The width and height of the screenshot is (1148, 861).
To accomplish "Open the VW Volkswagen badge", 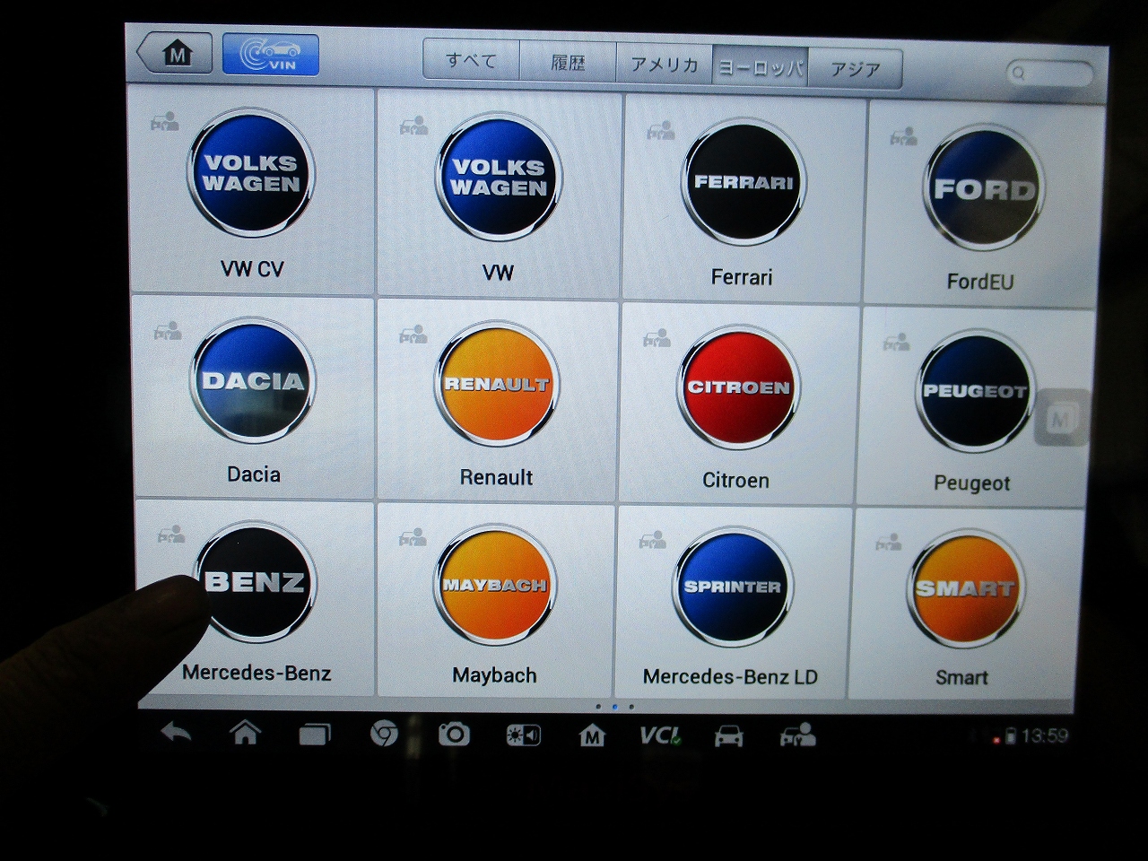I will coord(499,177).
